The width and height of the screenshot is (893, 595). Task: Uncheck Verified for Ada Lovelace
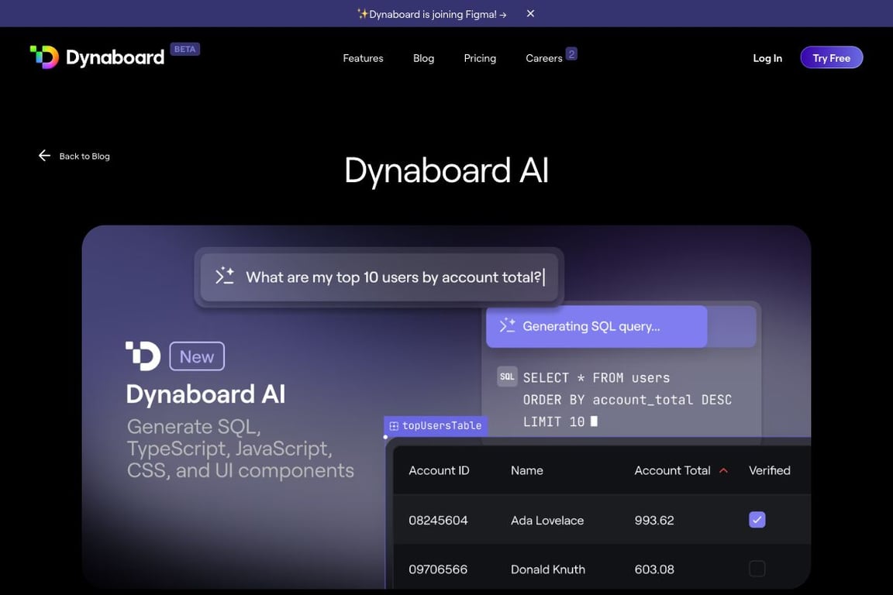[x=757, y=520]
